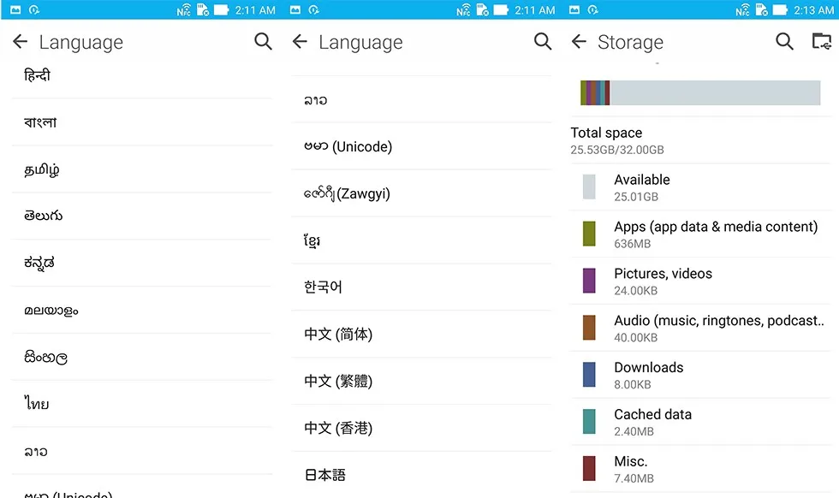Image resolution: width=839 pixels, height=498 pixels.
Task: Open Apps (app data & media content)
Action: pyautogui.click(x=716, y=234)
